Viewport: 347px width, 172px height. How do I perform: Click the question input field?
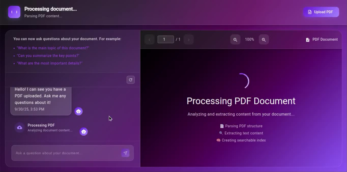(73, 153)
